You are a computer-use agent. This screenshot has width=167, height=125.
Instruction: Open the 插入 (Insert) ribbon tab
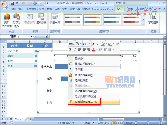click(x=21, y=9)
